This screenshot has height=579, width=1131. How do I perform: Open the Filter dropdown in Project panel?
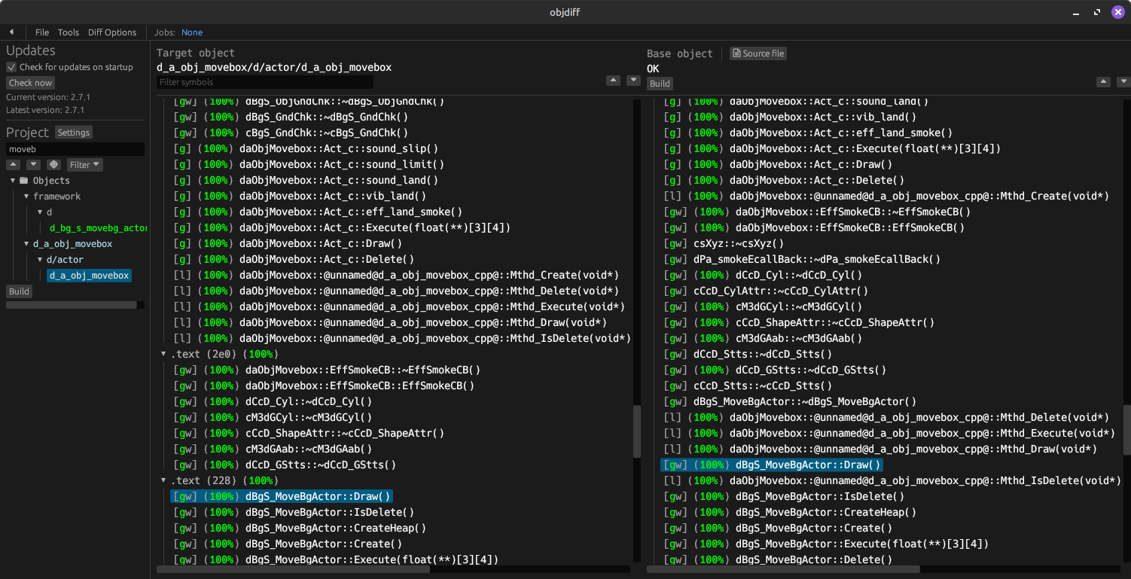[x=85, y=164]
